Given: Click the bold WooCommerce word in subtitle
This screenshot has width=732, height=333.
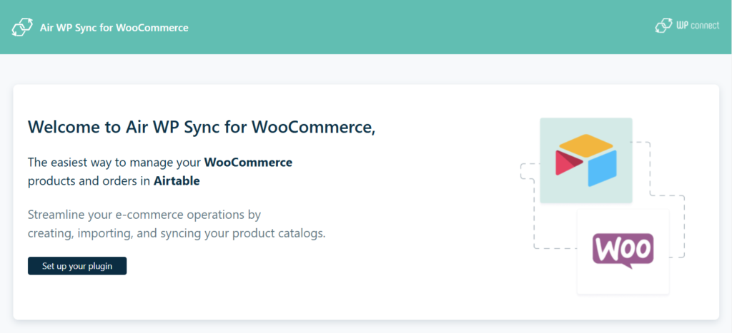Looking at the screenshot, I should (248, 163).
